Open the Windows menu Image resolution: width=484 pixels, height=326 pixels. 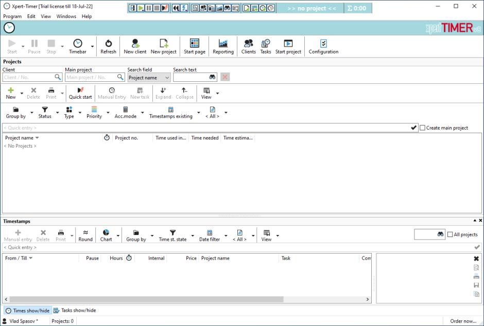pyautogui.click(x=66, y=16)
